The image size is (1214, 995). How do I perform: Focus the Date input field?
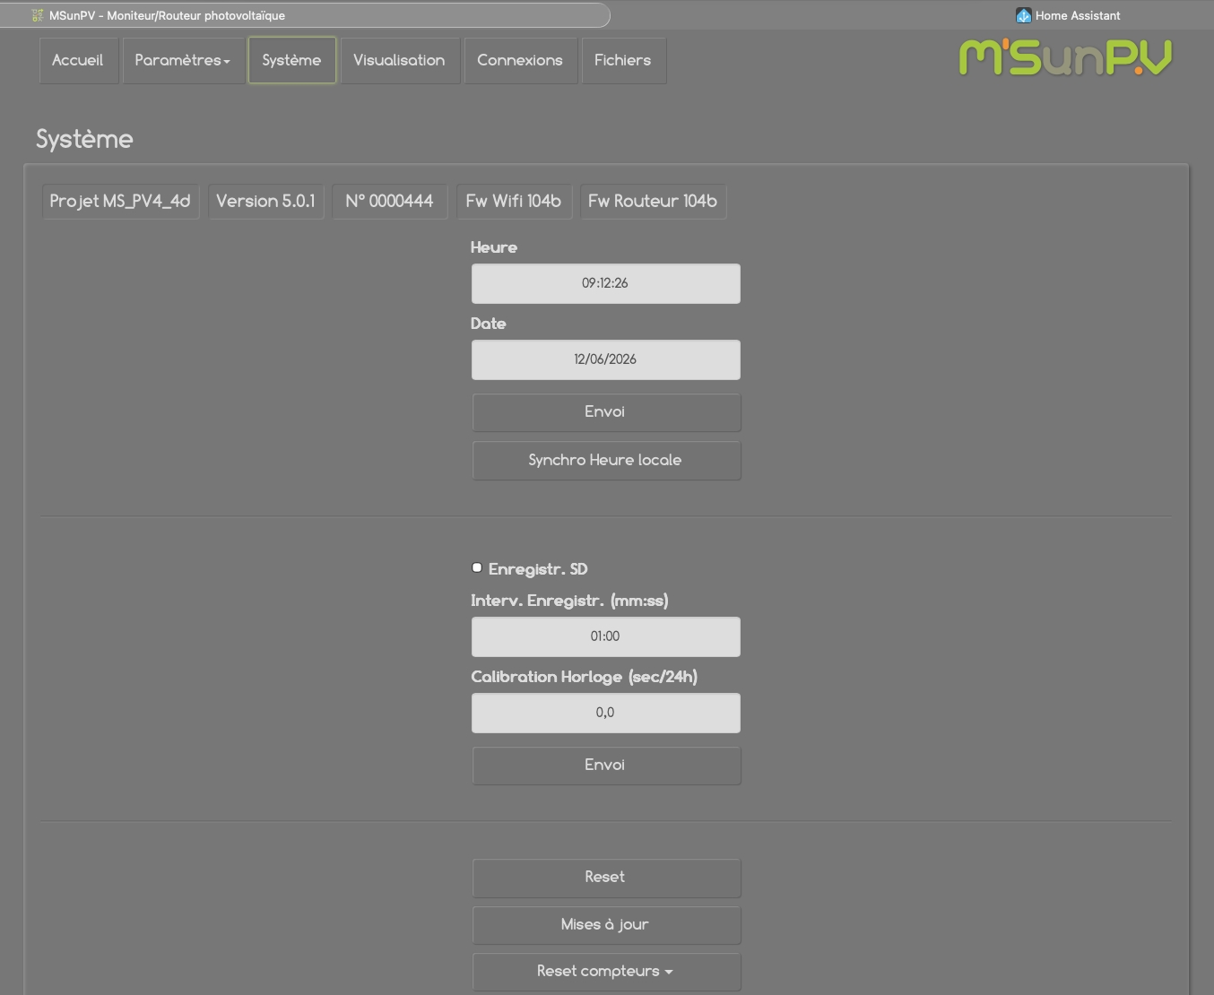click(606, 359)
